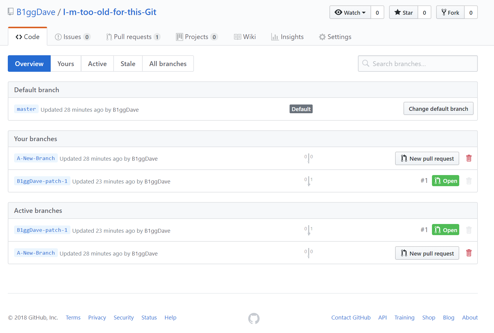494x333 pixels.
Task: Open the Status footer link
Action: pos(149,317)
